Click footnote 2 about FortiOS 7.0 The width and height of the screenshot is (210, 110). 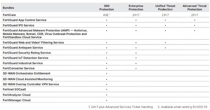(182, 107)
